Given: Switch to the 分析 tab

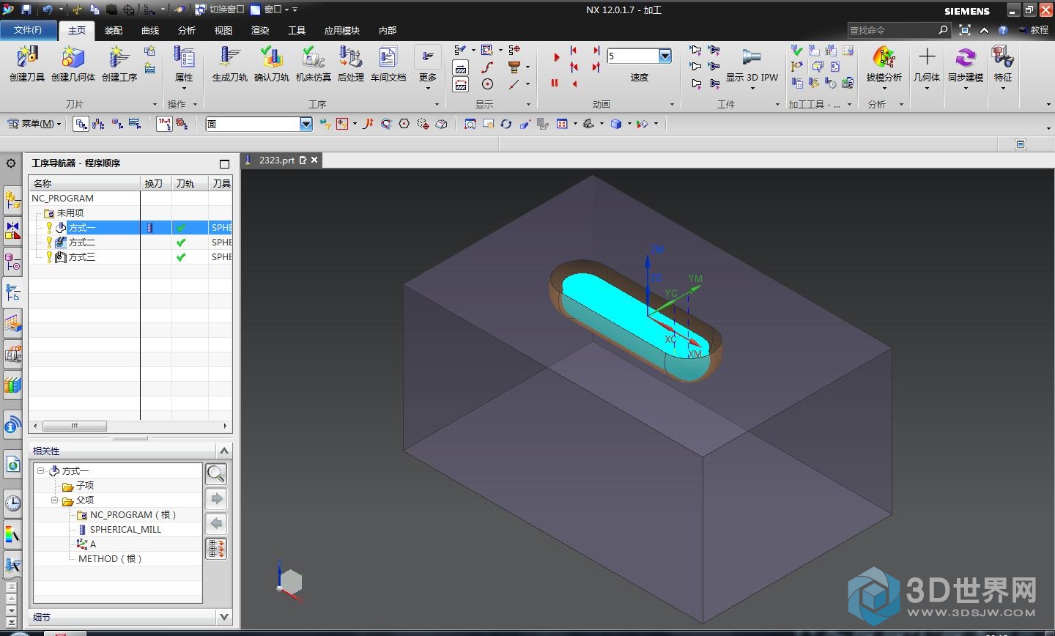Looking at the screenshot, I should (x=187, y=30).
